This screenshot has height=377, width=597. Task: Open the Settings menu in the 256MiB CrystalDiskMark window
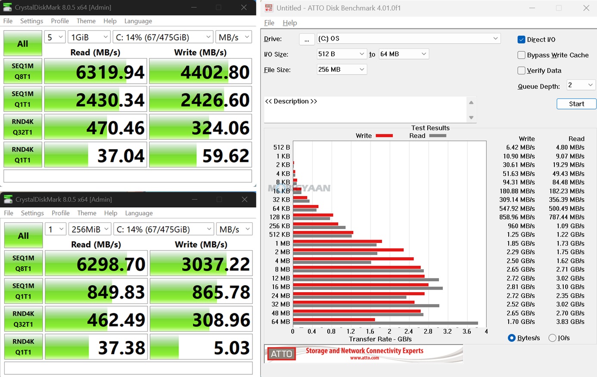click(x=32, y=213)
